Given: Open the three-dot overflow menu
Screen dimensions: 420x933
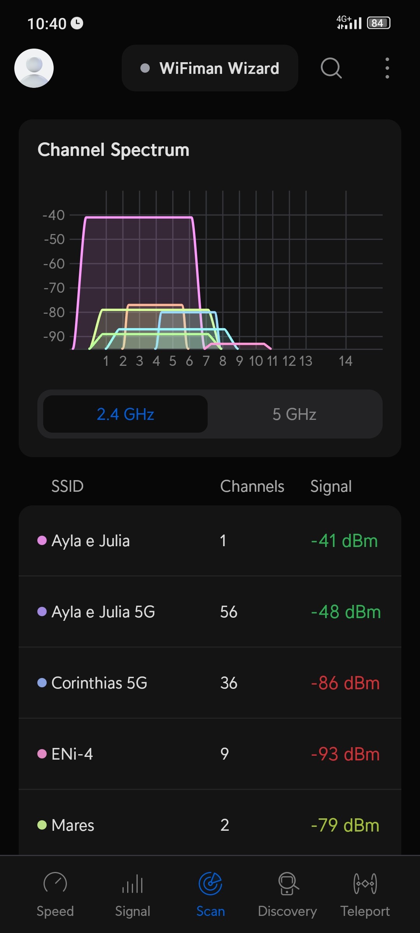Looking at the screenshot, I should click(x=387, y=68).
